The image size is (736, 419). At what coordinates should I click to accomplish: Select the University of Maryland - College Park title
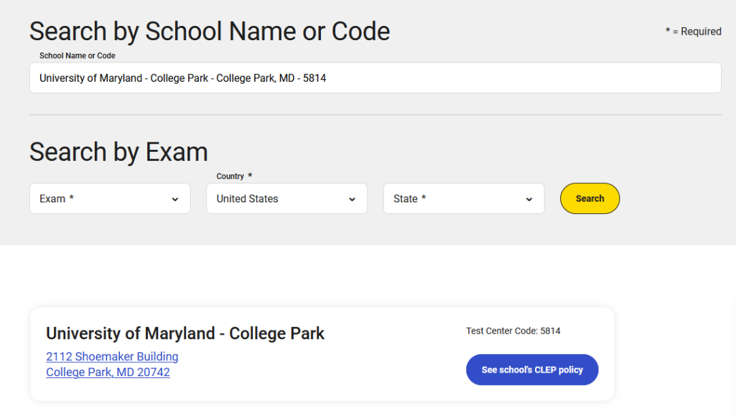tap(185, 333)
